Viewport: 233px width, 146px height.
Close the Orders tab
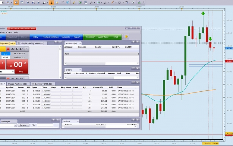point(80,70)
